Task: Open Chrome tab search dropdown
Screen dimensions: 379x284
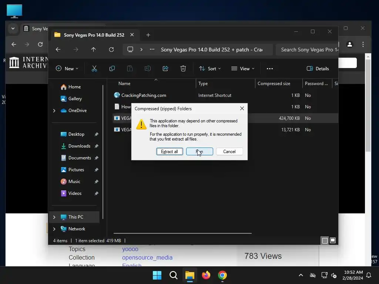Action: 13,28
